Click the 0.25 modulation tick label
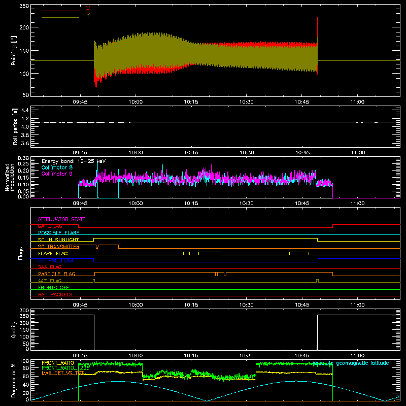406x406 pixels. 23,163
